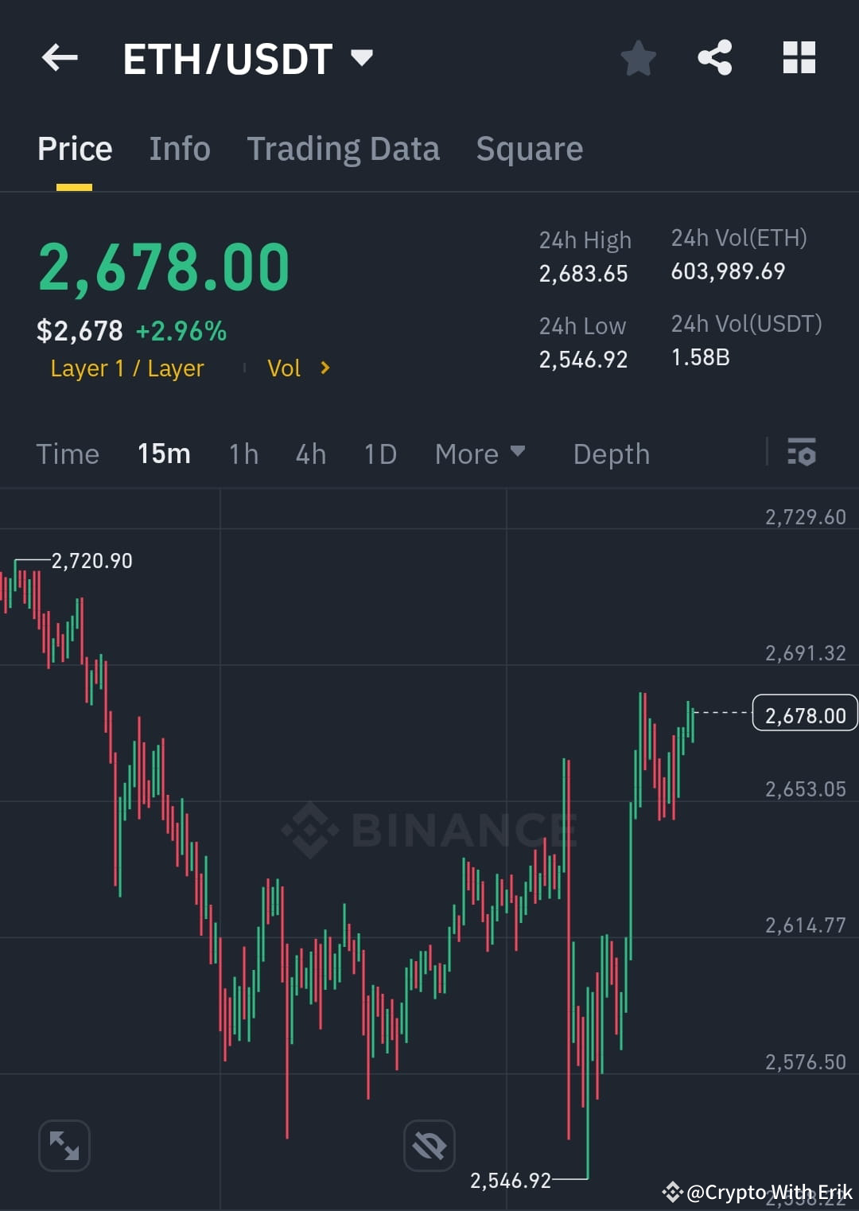Tap the back arrow icon
859x1211 pixels.
pyautogui.click(x=60, y=57)
